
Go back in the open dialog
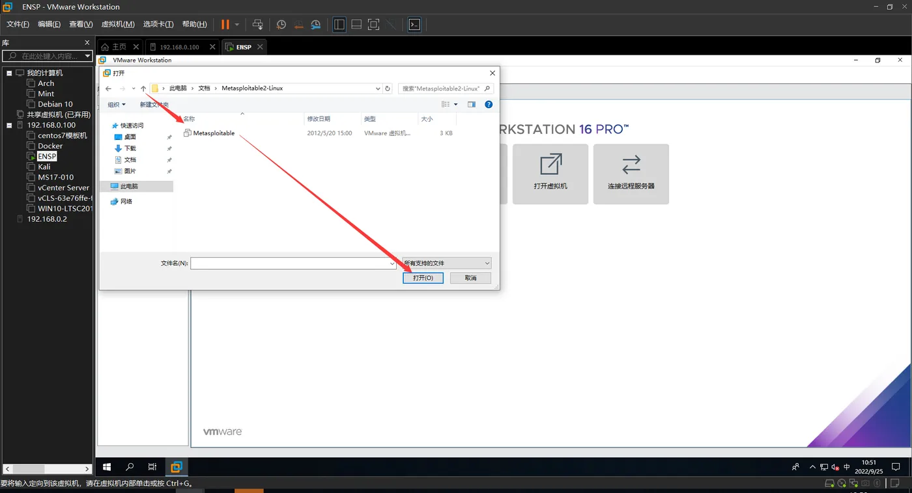point(109,88)
